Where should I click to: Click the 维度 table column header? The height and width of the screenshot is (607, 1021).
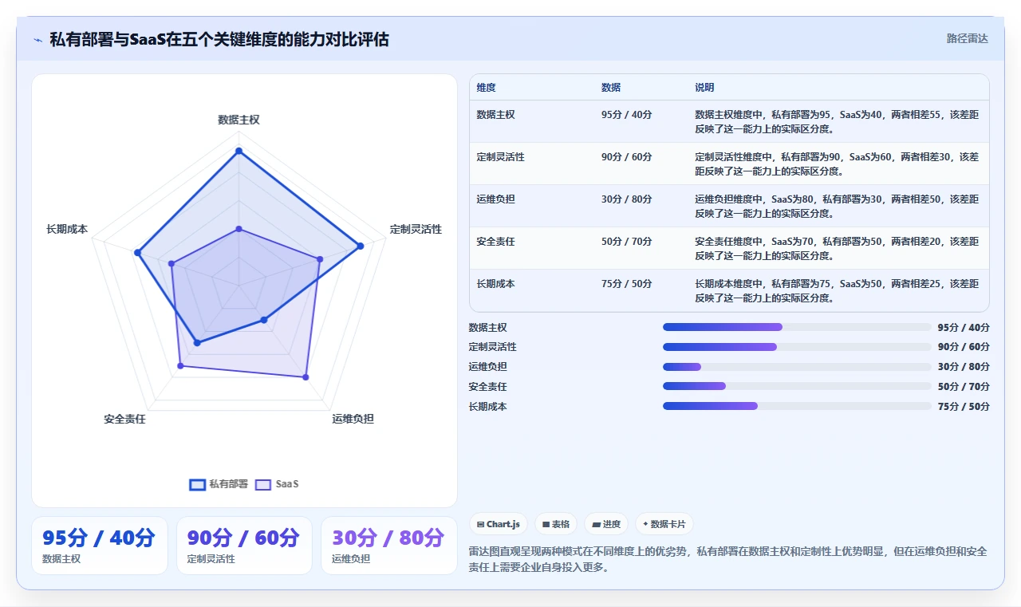[486, 88]
